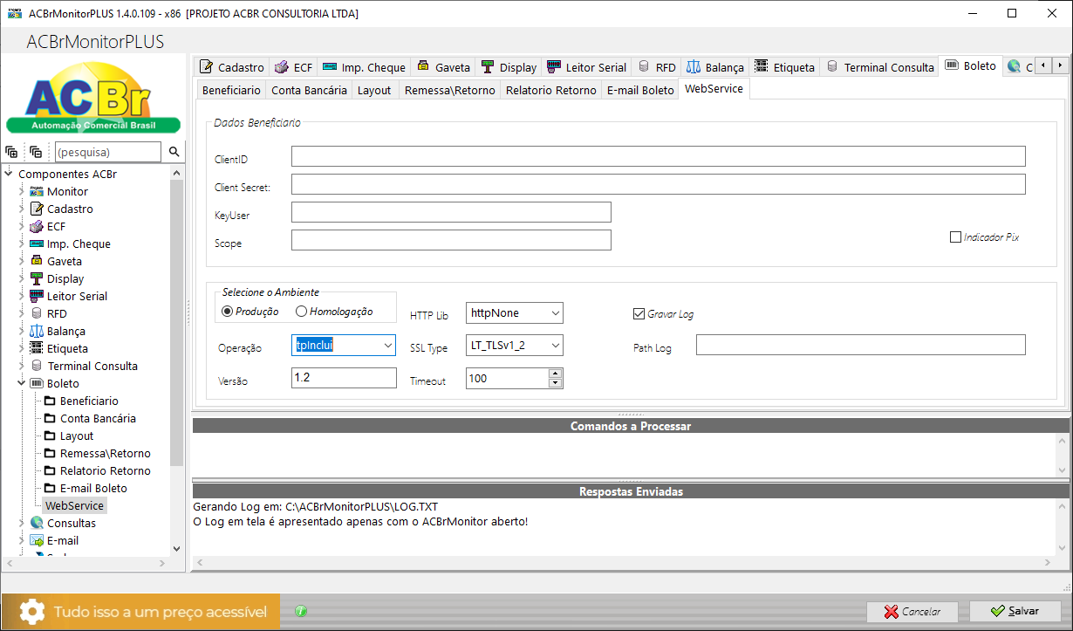Select the Homologação environment radio button
The height and width of the screenshot is (631, 1073).
tap(302, 312)
